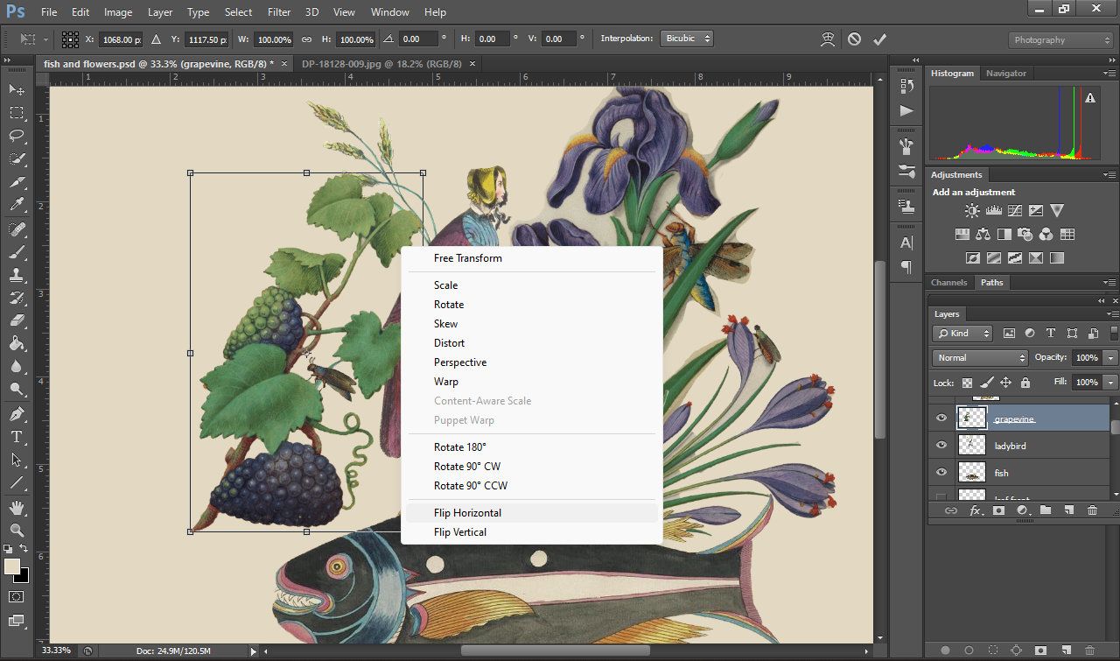The width and height of the screenshot is (1120, 661).
Task: Switch to the Navigator tab
Action: 1005,74
